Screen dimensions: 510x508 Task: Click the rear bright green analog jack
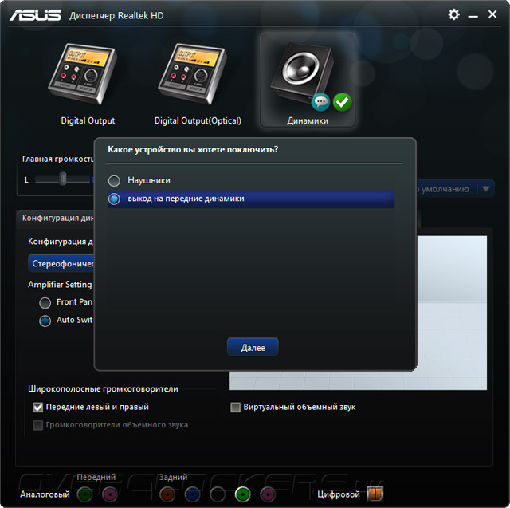point(242,494)
